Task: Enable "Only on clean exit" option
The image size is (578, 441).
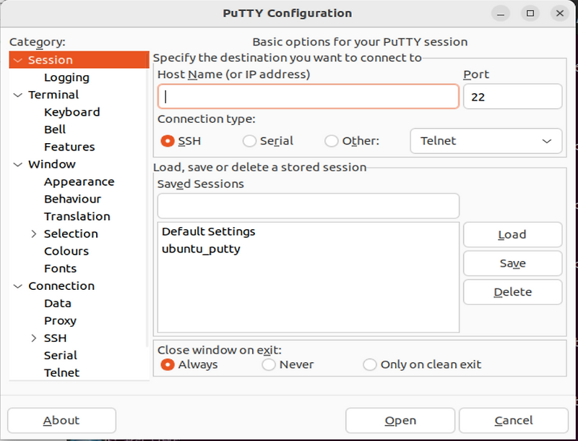Action: 370,365
